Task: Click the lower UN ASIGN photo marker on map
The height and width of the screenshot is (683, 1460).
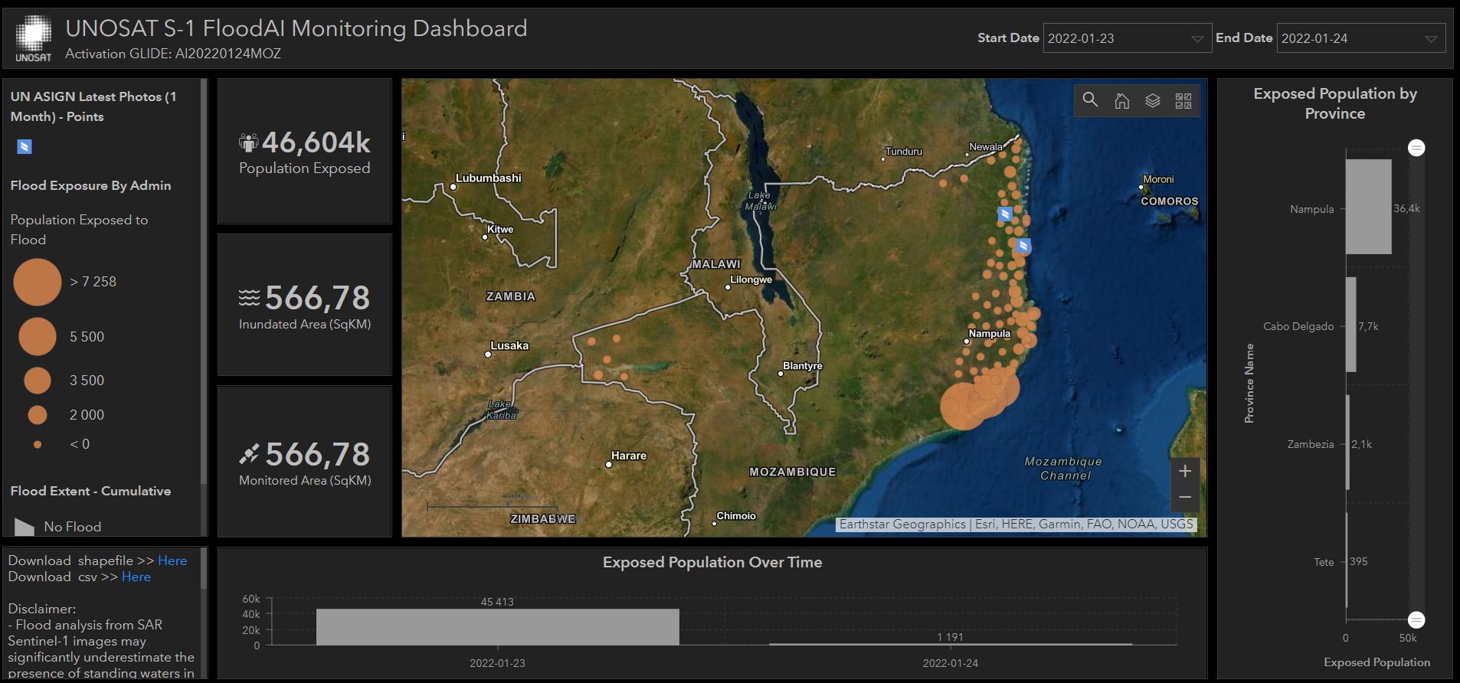Action: [1023, 246]
